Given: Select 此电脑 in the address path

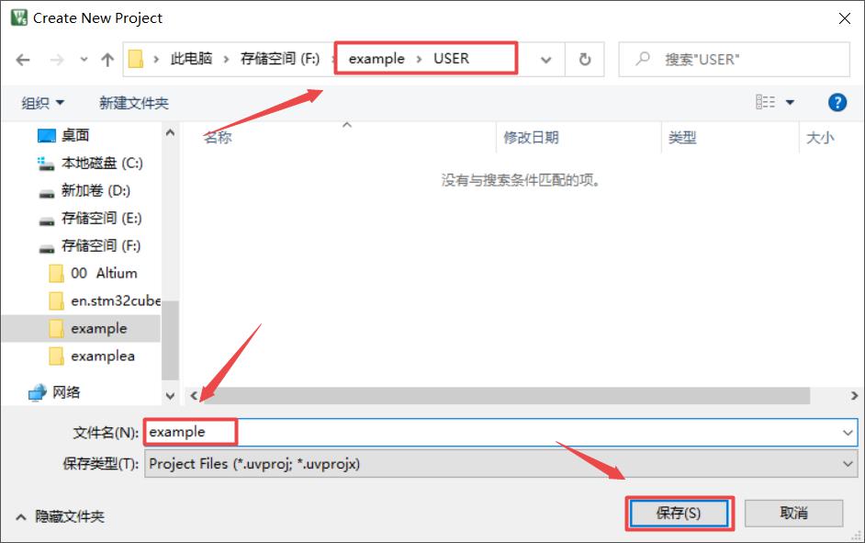Looking at the screenshot, I should coord(191,59).
